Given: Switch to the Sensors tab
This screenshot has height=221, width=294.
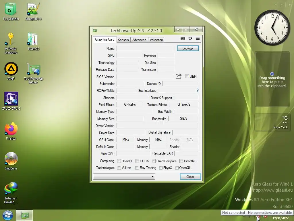Looking at the screenshot, I should click(x=123, y=40).
